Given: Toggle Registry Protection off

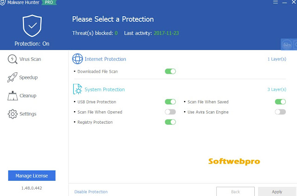Looking at the screenshot, I should tap(170, 122).
